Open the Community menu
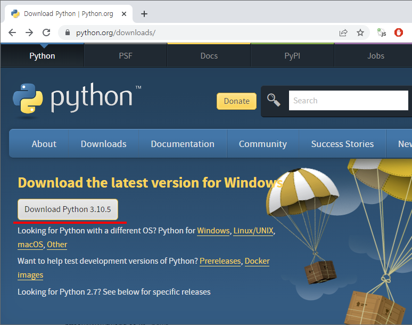 [x=263, y=144]
